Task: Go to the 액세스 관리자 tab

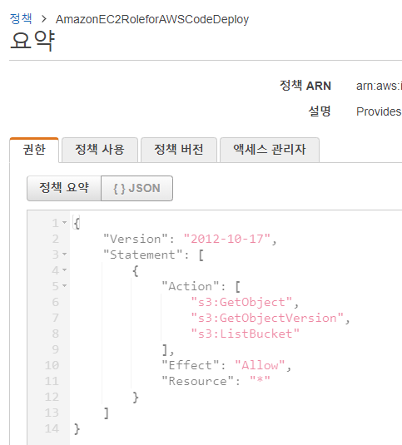Action: click(x=270, y=150)
